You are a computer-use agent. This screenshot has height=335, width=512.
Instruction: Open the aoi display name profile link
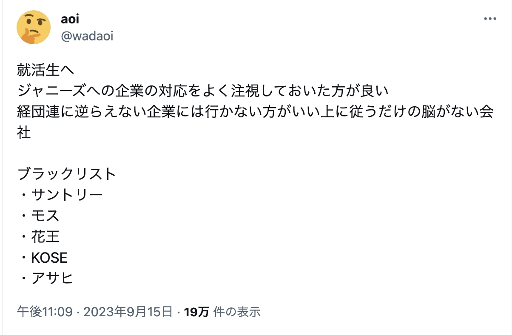pyautogui.click(x=70, y=20)
